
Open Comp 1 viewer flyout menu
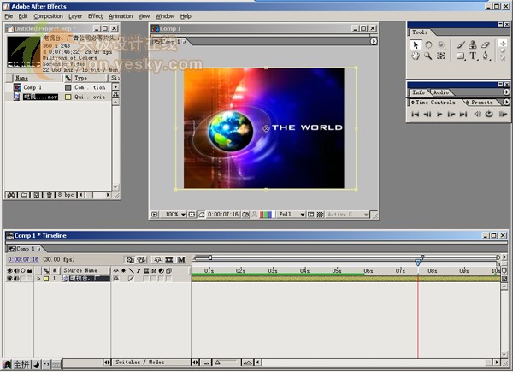click(x=374, y=41)
